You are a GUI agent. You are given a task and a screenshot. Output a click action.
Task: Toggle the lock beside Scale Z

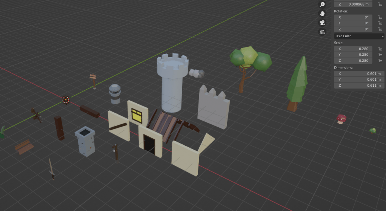coord(380,61)
